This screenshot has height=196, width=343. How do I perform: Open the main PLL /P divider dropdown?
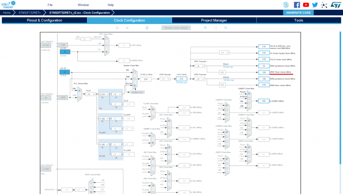[117, 94]
